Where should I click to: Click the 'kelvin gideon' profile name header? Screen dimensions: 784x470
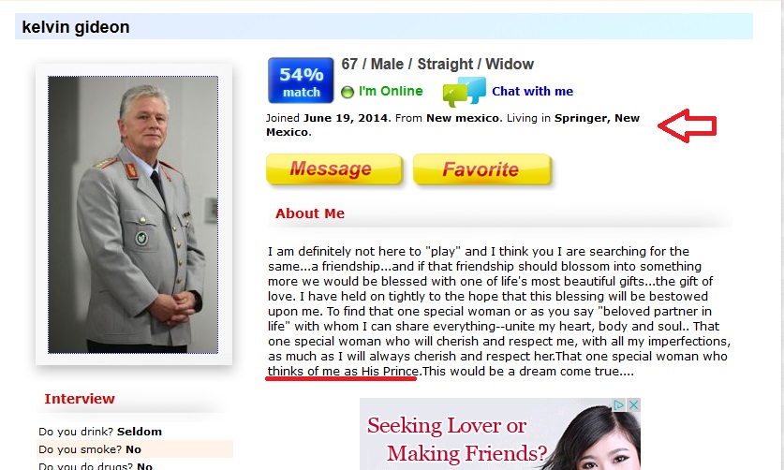[76, 27]
